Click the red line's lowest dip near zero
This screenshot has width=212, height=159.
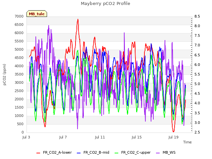[x=174, y=131]
